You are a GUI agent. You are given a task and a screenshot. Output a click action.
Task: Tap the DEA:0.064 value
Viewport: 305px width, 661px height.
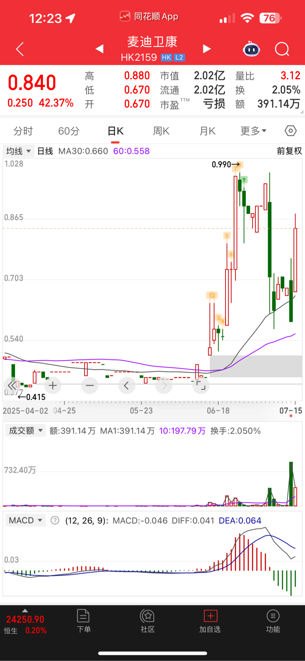point(240,521)
